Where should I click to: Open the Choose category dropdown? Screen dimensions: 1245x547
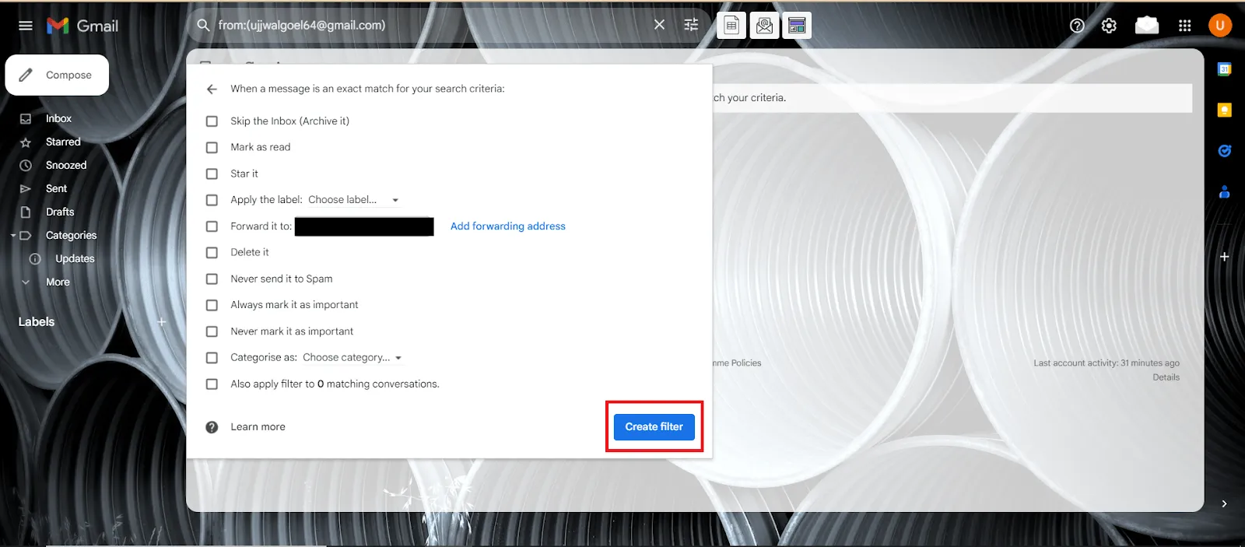352,358
